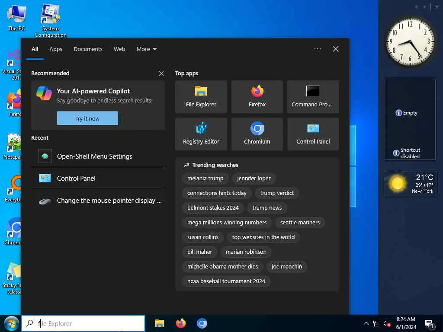
Task: Open File Explorer from Top apps
Action: [201, 97]
